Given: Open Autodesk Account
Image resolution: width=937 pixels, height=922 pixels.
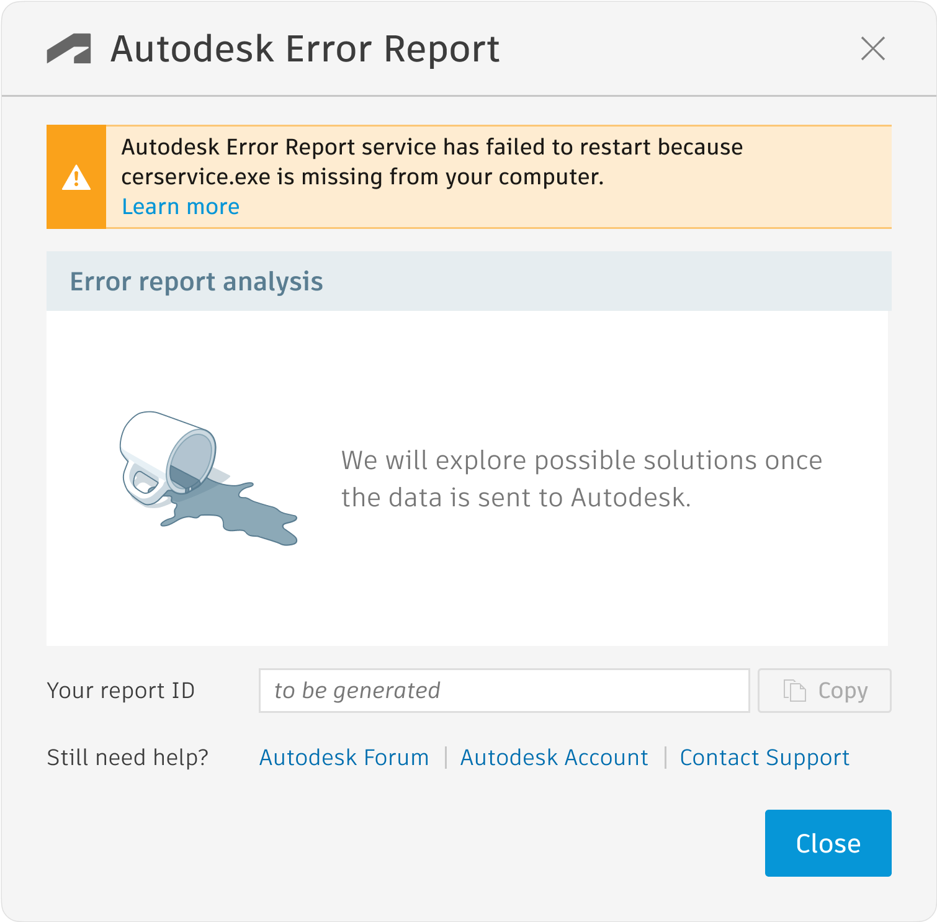Looking at the screenshot, I should (554, 757).
